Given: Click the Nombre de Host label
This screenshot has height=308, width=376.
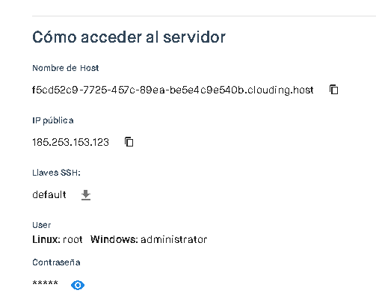Looking at the screenshot, I should tap(66, 68).
